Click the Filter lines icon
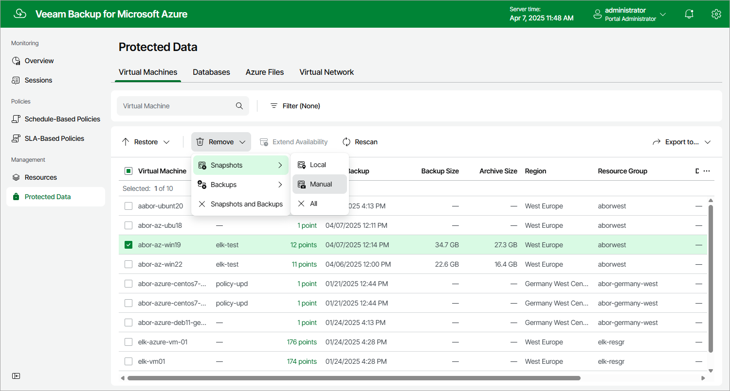Screen dimensions: 730x391 coord(274,106)
